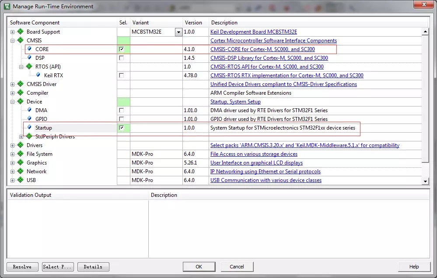This screenshot has height=278, width=437.
Task: Open the CMSIS-DSP Library link
Action: pyautogui.click(x=269, y=58)
